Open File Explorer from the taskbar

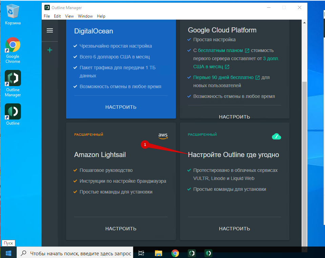[158, 253]
